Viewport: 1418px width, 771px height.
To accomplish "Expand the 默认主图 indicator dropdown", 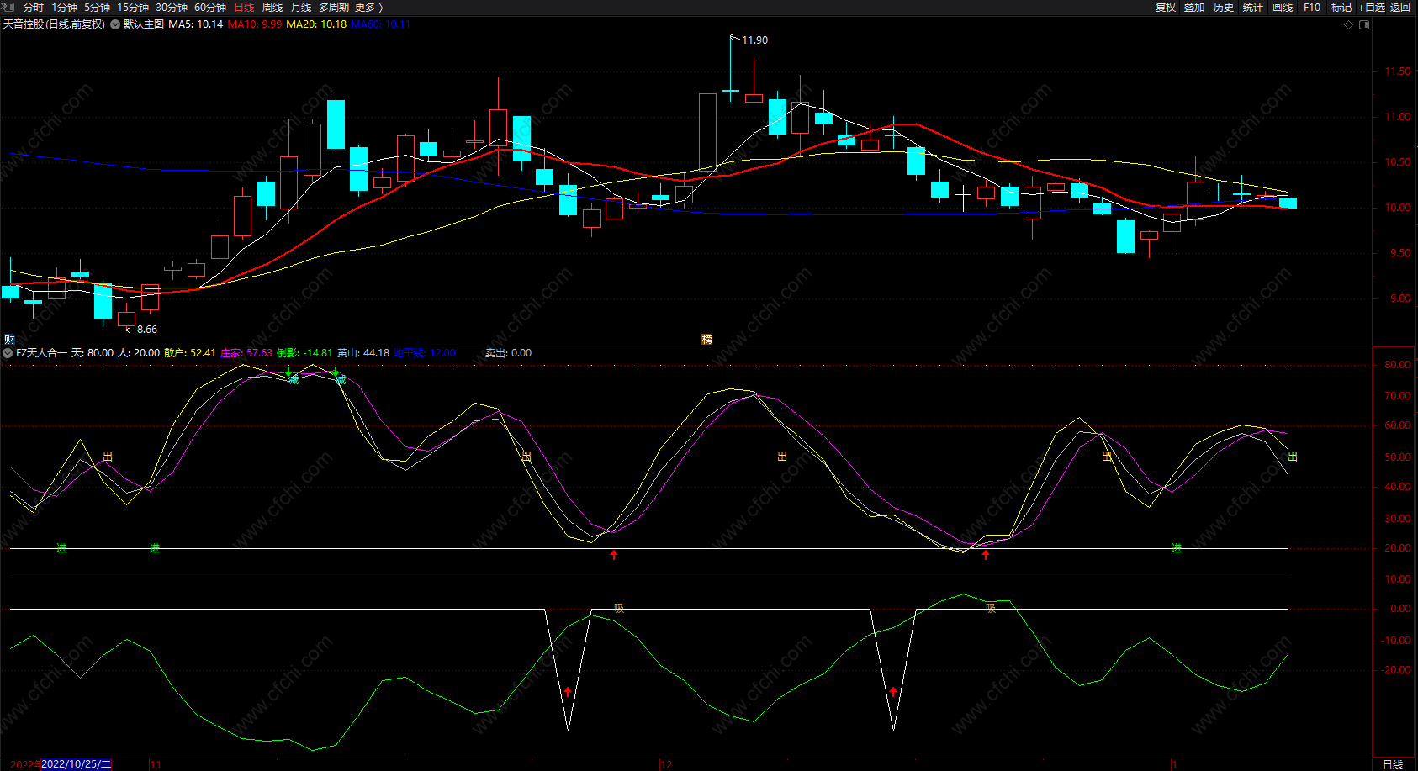I will 115,24.
